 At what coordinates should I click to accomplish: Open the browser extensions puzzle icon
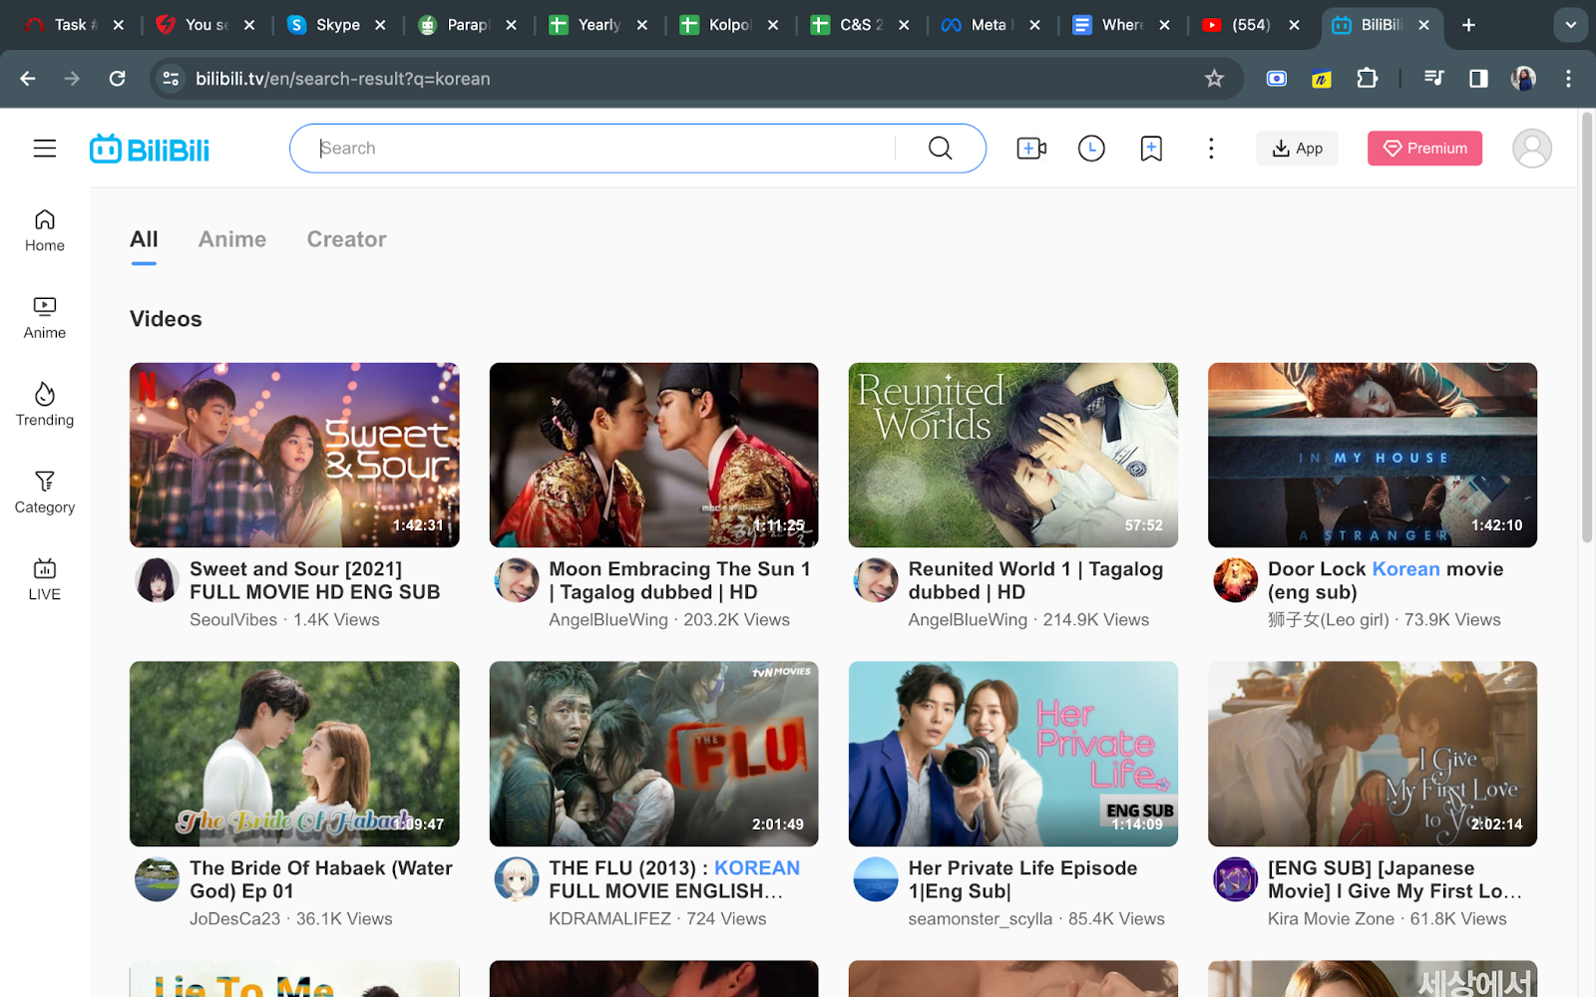point(1368,79)
